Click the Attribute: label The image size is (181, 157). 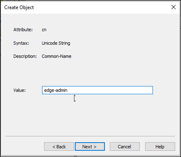pos(23,30)
